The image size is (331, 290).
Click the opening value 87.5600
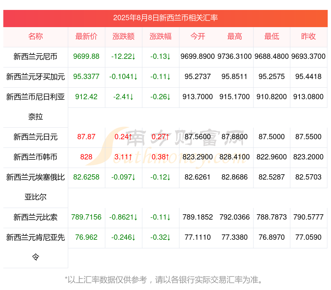tap(198, 137)
